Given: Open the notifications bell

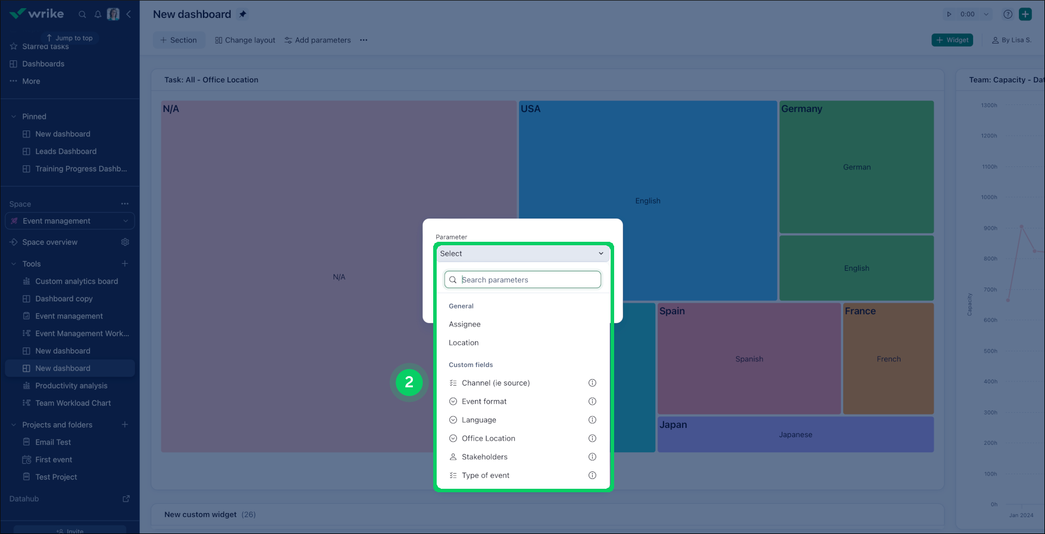Looking at the screenshot, I should click(x=98, y=14).
